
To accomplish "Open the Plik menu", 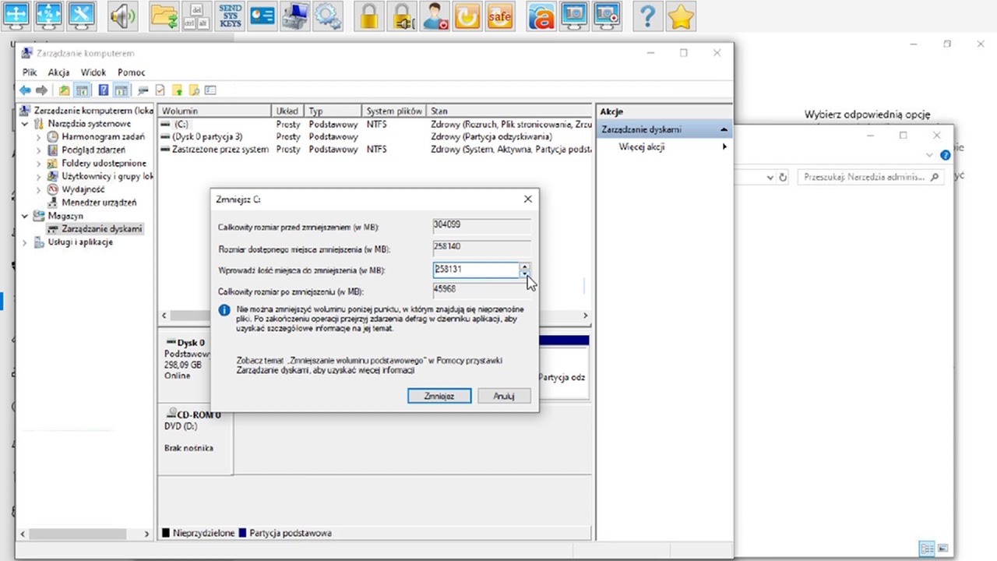I will (30, 72).
